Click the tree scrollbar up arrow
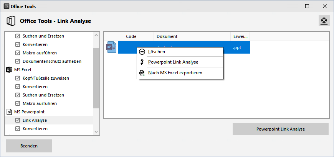 pos(96,35)
